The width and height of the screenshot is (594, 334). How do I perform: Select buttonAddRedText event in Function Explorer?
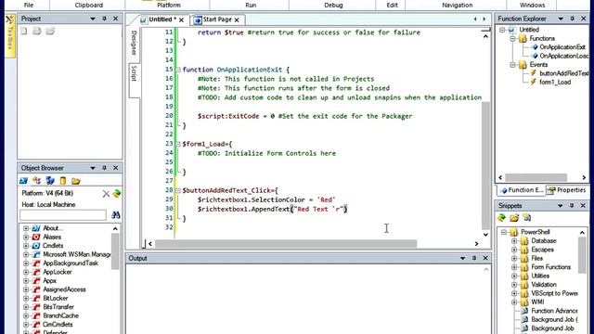click(x=563, y=73)
